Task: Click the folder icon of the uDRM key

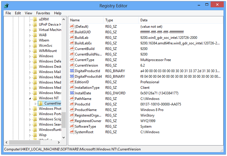Action: pos(35,19)
